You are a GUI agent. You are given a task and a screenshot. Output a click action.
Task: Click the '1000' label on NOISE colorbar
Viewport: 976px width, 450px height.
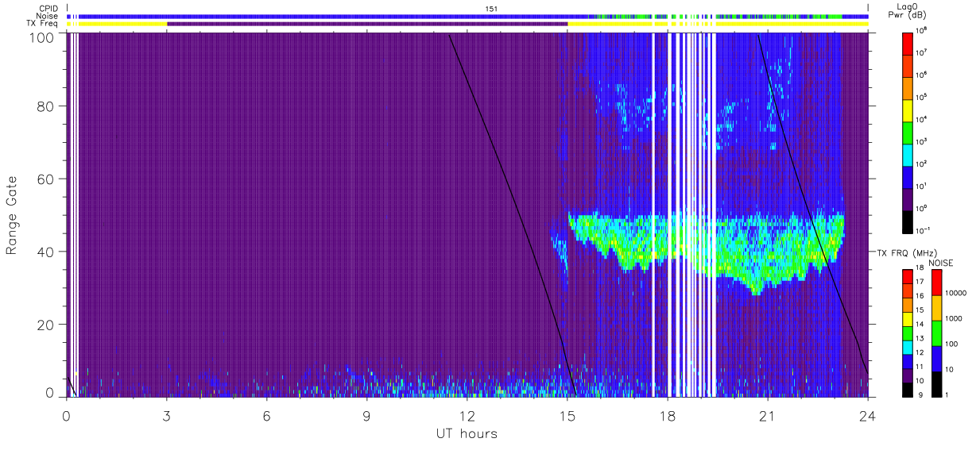[x=952, y=318]
